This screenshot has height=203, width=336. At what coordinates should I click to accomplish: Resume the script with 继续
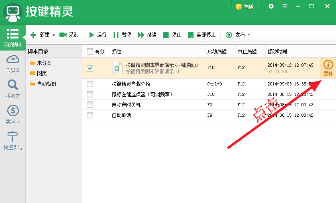[x=147, y=35]
